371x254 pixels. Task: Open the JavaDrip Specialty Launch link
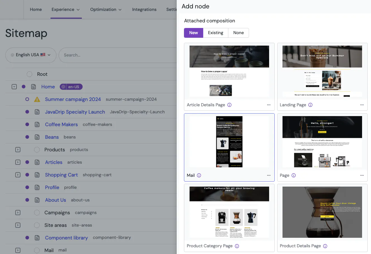(75, 112)
